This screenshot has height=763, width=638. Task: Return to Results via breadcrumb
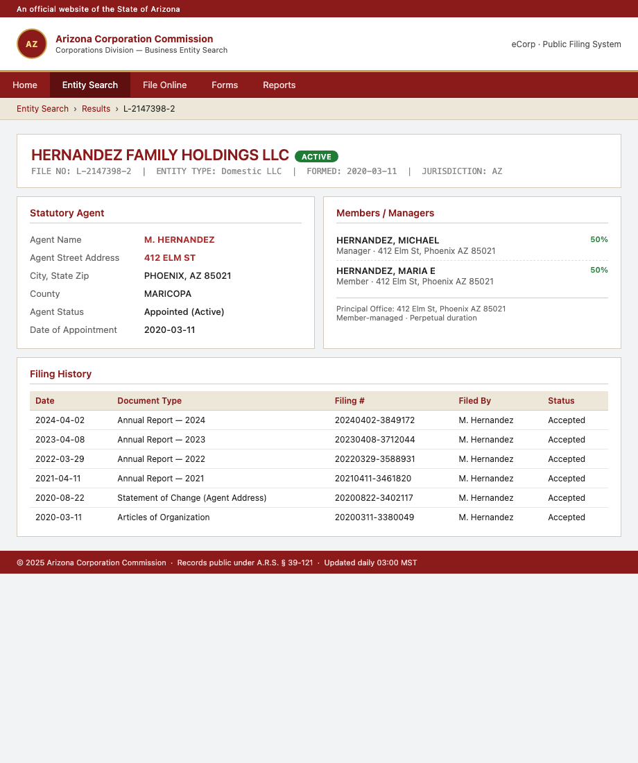click(96, 109)
